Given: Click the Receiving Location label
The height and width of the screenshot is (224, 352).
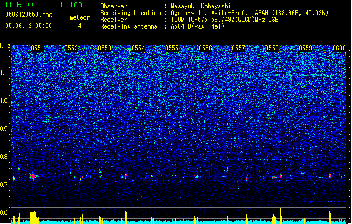Looking at the screenshot, I should coord(130,13).
